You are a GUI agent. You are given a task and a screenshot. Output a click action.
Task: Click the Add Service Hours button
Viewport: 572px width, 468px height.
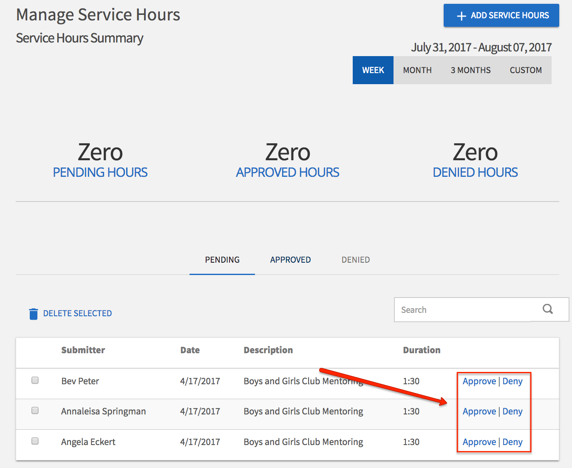coord(501,15)
